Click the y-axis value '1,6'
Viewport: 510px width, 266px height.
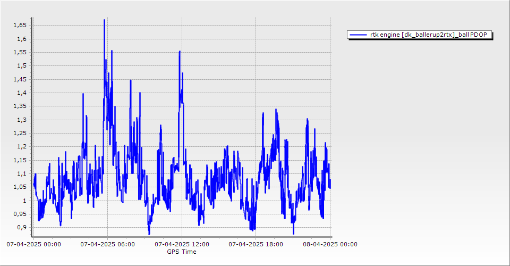pyautogui.click(x=21, y=39)
